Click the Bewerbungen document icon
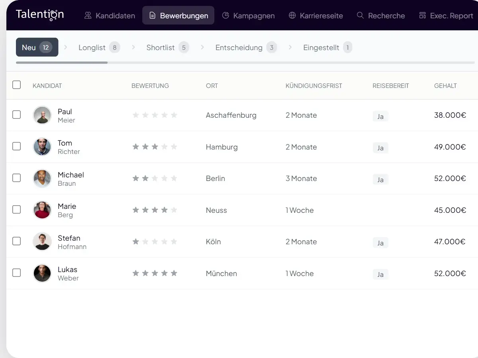Screen dimensions: 478x358 [x=153, y=16]
